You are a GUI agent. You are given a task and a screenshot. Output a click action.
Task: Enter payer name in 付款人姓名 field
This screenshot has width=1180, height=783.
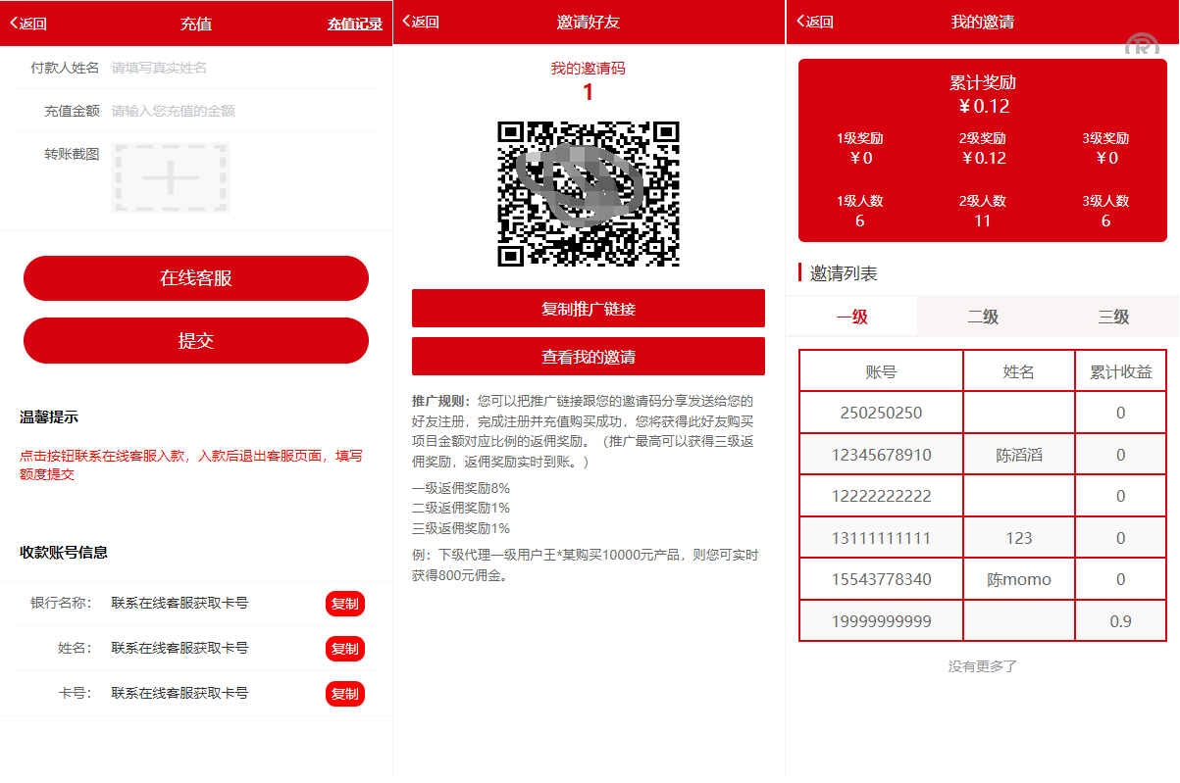tap(240, 68)
